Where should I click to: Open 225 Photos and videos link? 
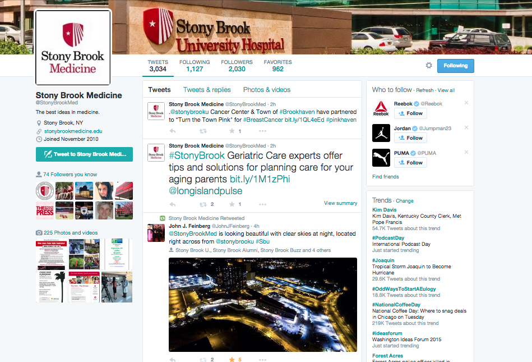pos(71,232)
